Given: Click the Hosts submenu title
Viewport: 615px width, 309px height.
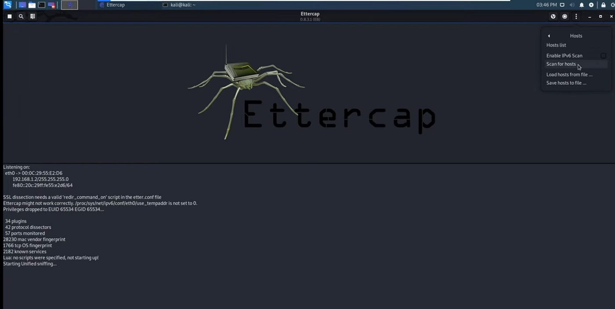Looking at the screenshot, I should point(576,36).
